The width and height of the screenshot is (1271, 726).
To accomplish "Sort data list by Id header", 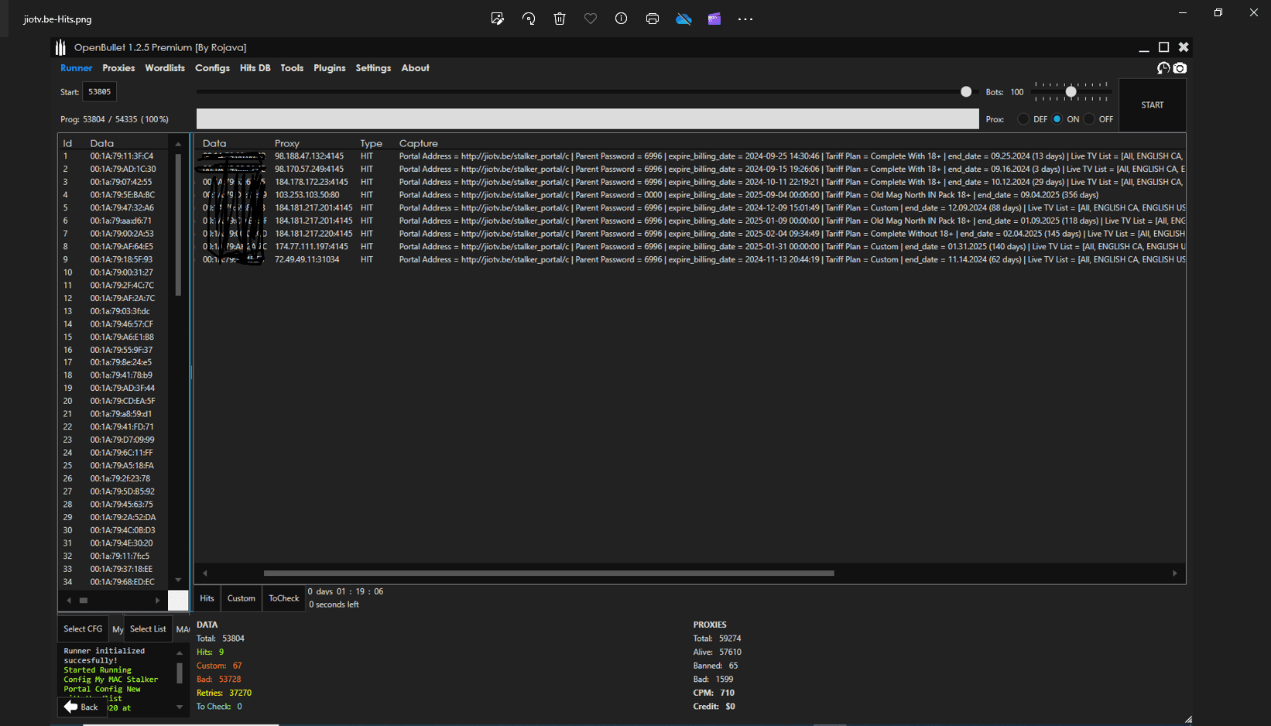I will 67,143.
